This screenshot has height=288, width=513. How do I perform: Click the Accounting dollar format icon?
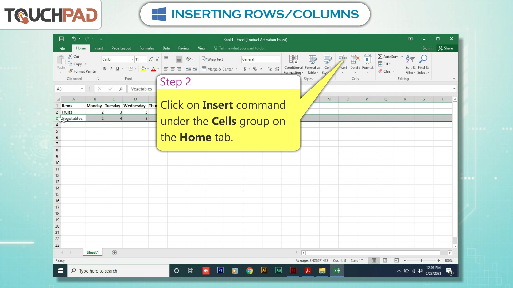coord(245,69)
